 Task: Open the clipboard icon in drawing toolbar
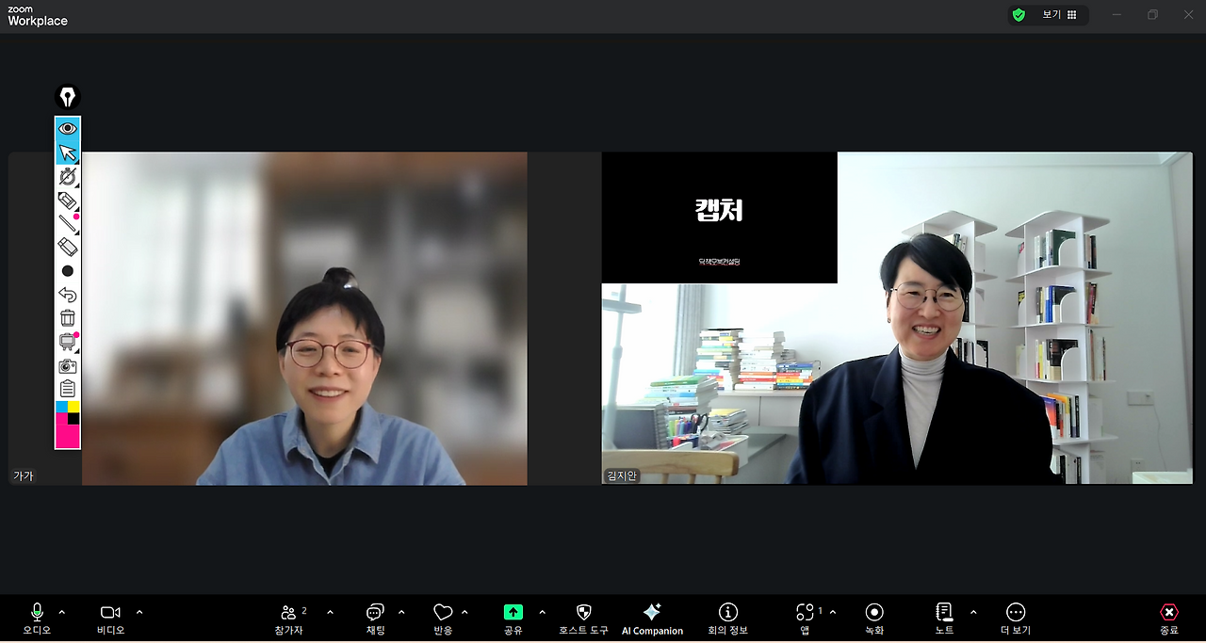[68, 389]
